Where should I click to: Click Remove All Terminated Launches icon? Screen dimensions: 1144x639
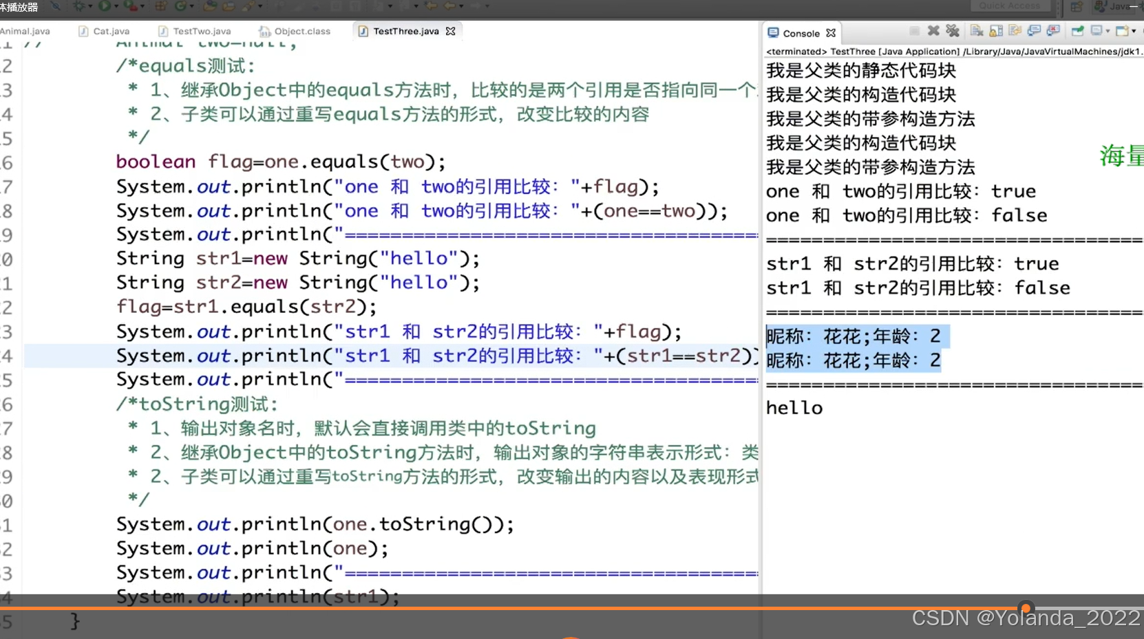953,31
